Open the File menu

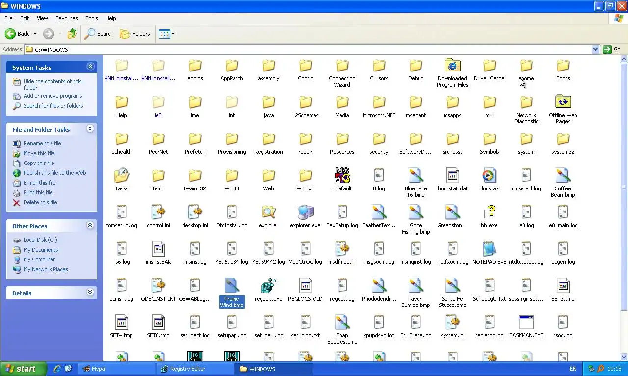[8, 18]
